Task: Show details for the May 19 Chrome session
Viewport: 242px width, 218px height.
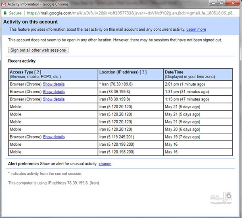Action: (x=54, y=137)
